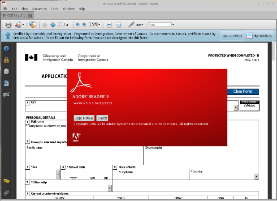Viewport: 277px width, 201px height.
Task: Click the current page number field
Action: click(60, 25)
